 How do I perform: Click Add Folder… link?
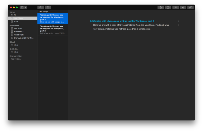click(16, 59)
